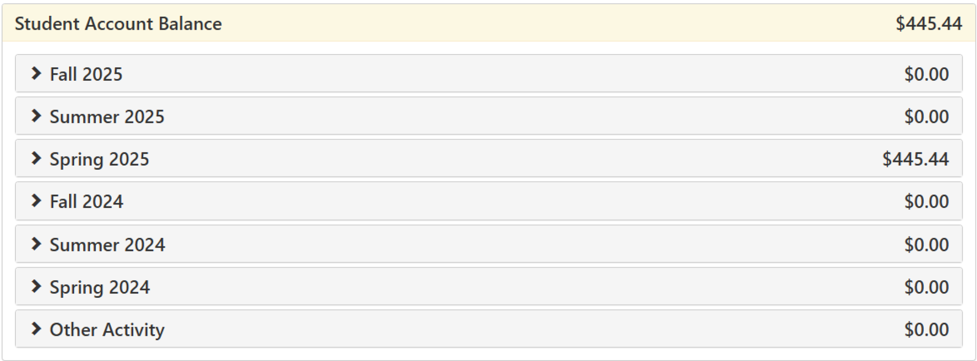977x361 pixels.
Task: Select the Fall 2024 term label
Action: pyautogui.click(x=86, y=202)
